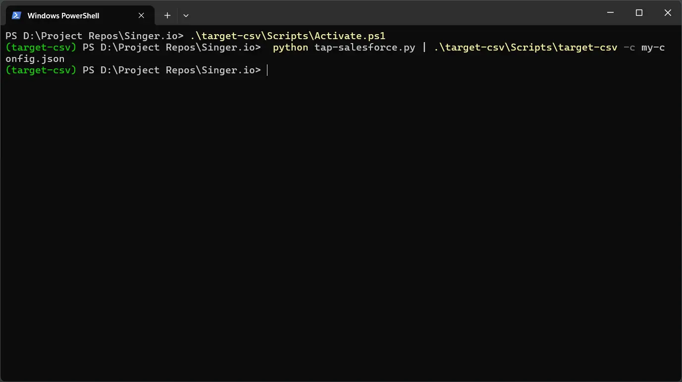The image size is (682, 382).
Task: Click the tap-salesforce.py text in the command
Action: [365, 47]
